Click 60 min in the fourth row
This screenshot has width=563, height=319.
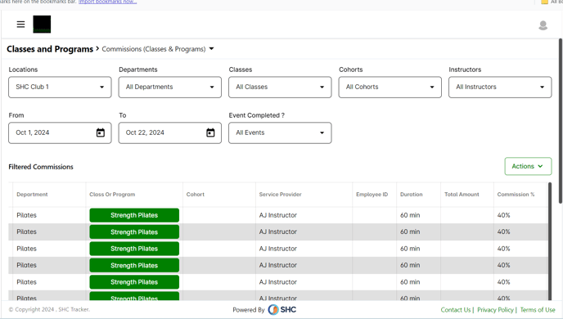click(410, 265)
